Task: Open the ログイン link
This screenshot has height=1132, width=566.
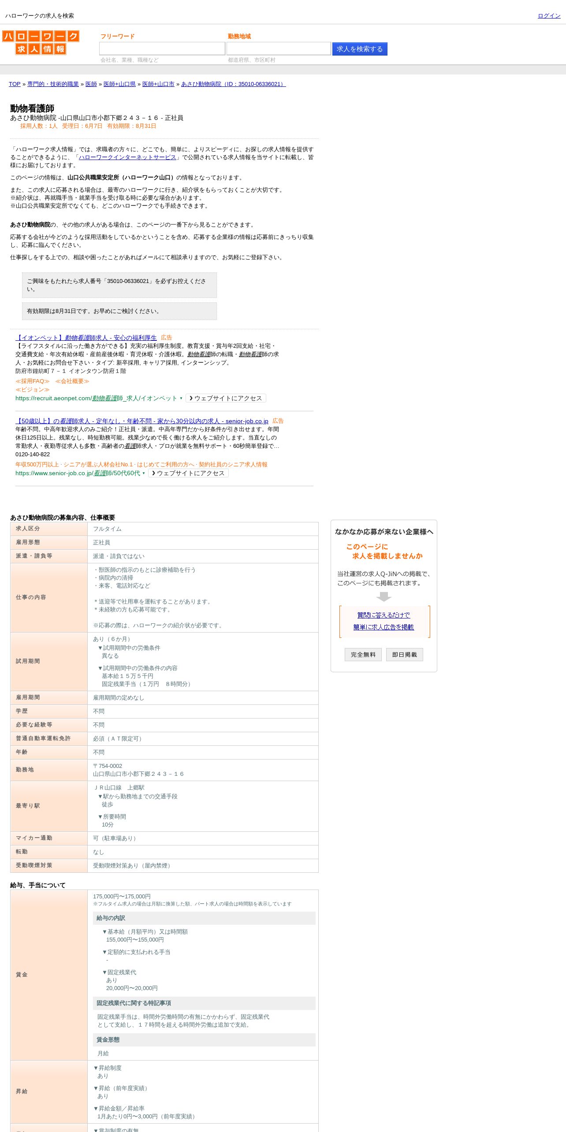Action: pyautogui.click(x=549, y=16)
